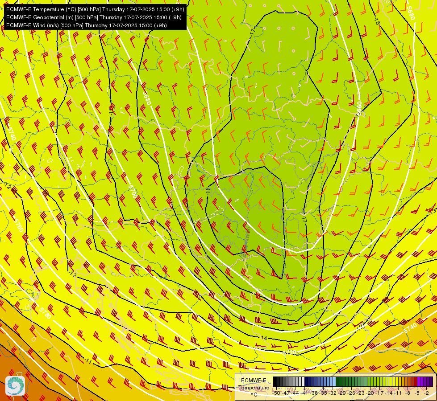The height and width of the screenshot is (401, 437).
Task: Click the swirl logo icon in the corner
Action: (15, 385)
